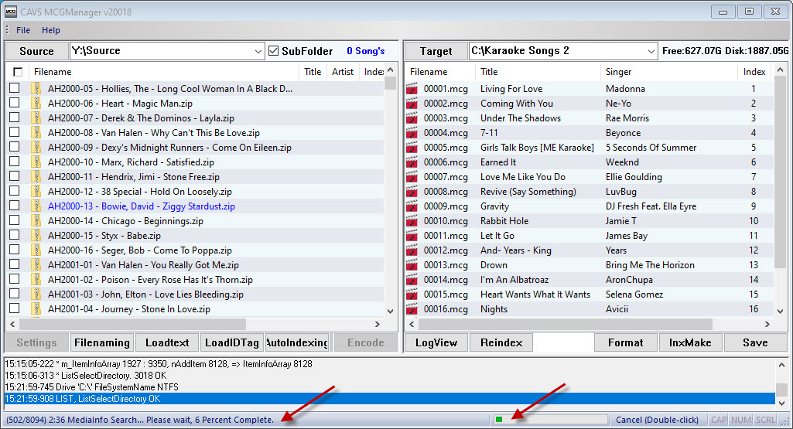Screen dimensions: 793x429
Task: Click the LoadIDTag button
Action: 232,342
